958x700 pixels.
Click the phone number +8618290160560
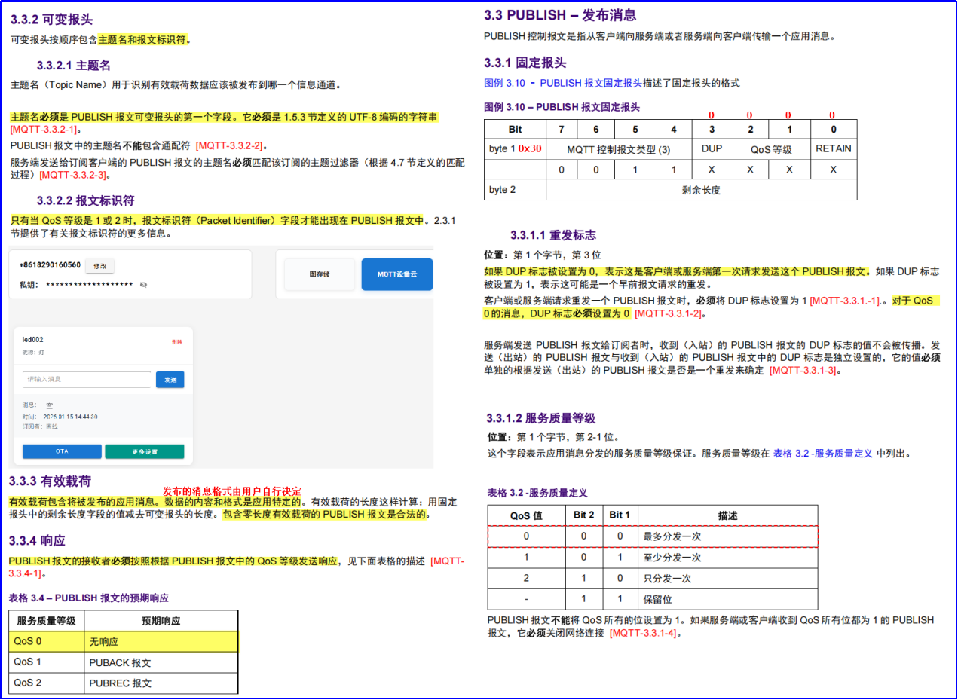(50, 265)
